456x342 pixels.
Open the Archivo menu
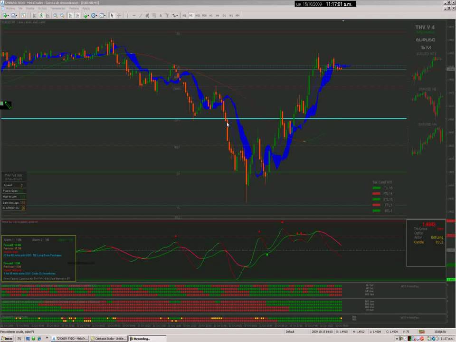tap(10, 8)
